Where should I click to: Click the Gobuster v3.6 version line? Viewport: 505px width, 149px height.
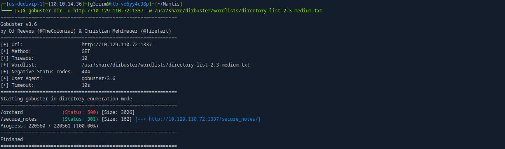click(x=19, y=24)
